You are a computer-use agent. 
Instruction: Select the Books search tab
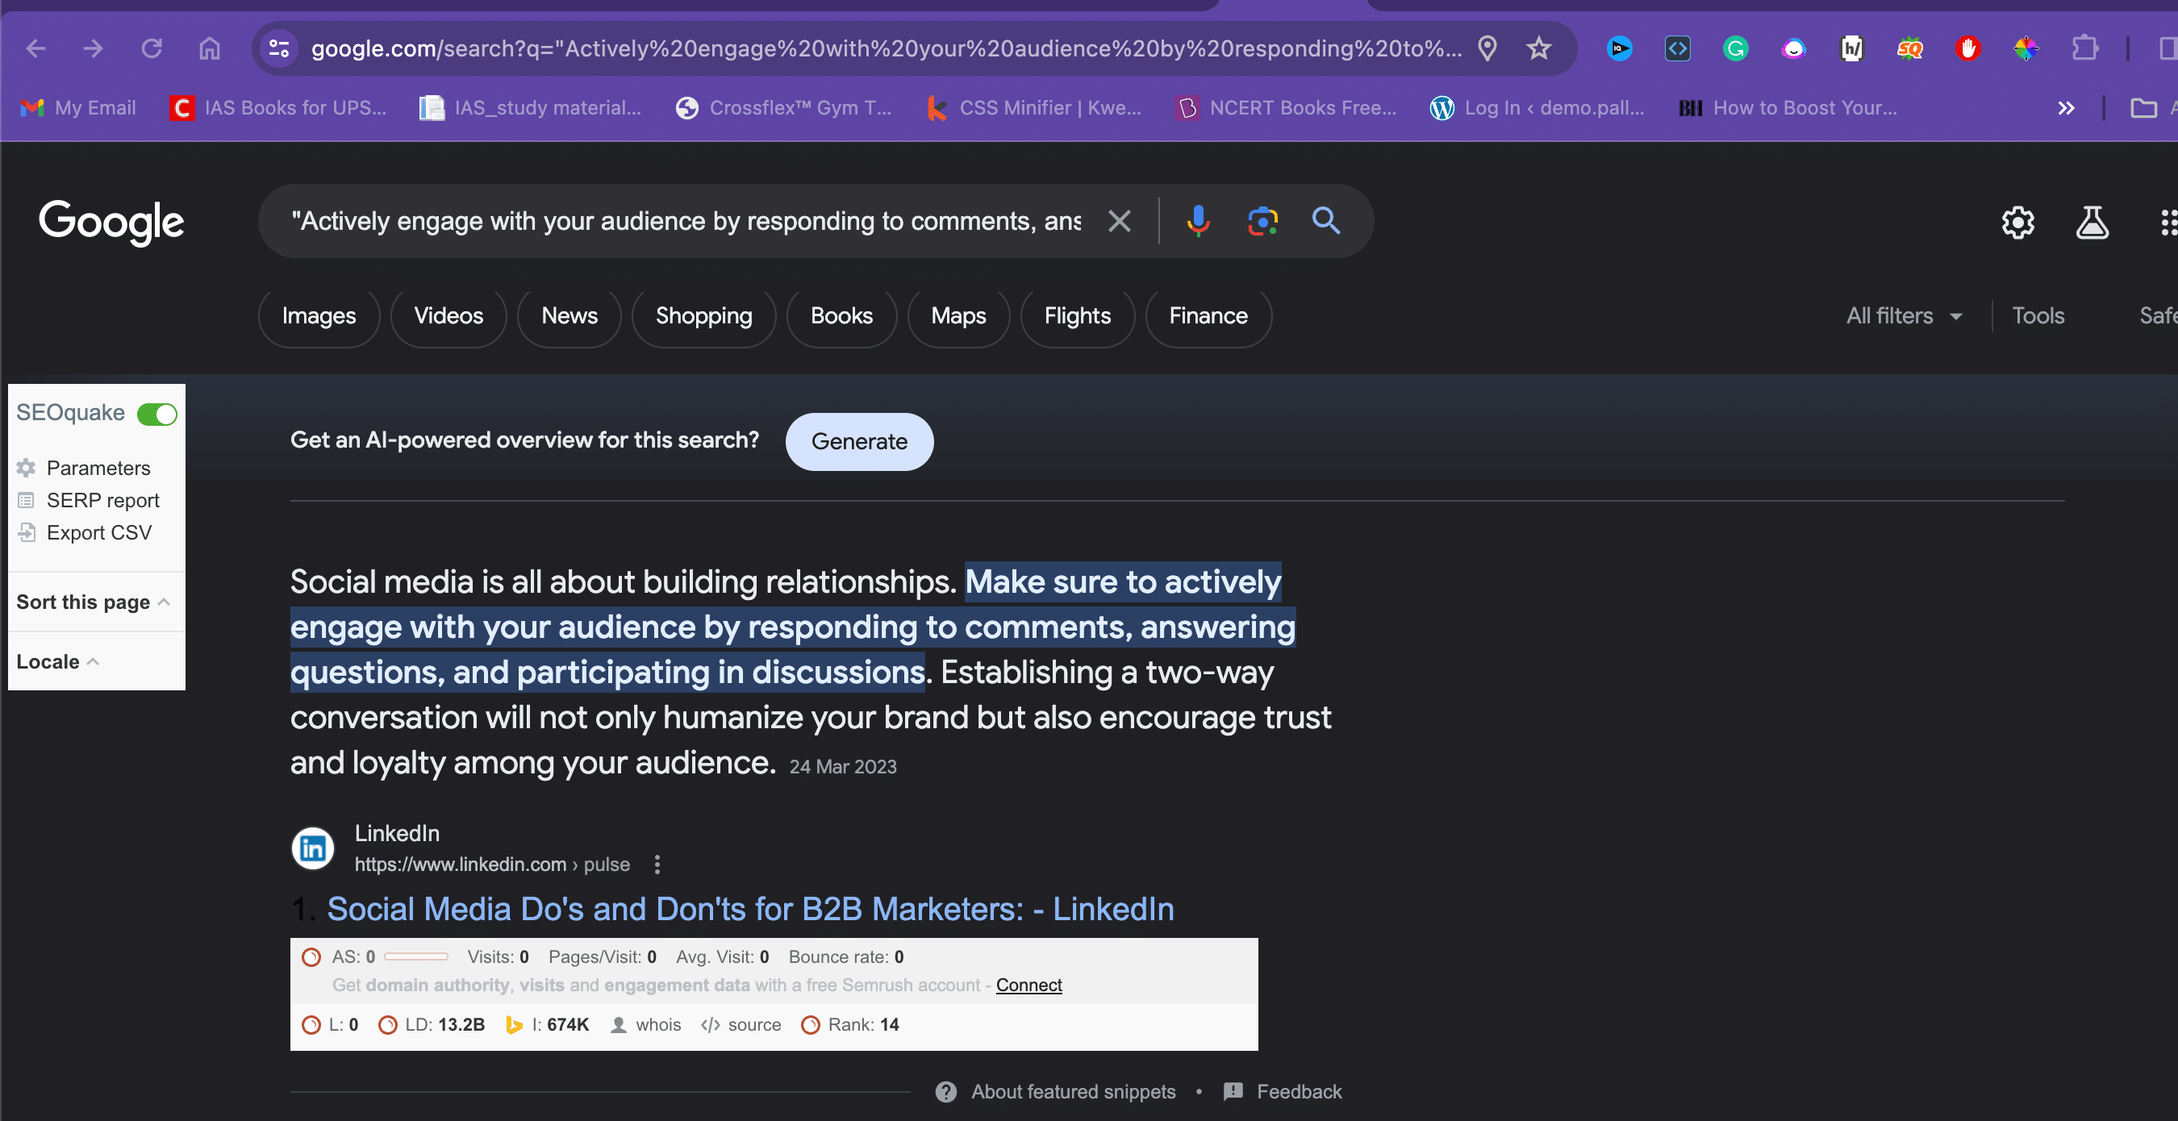(841, 316)
